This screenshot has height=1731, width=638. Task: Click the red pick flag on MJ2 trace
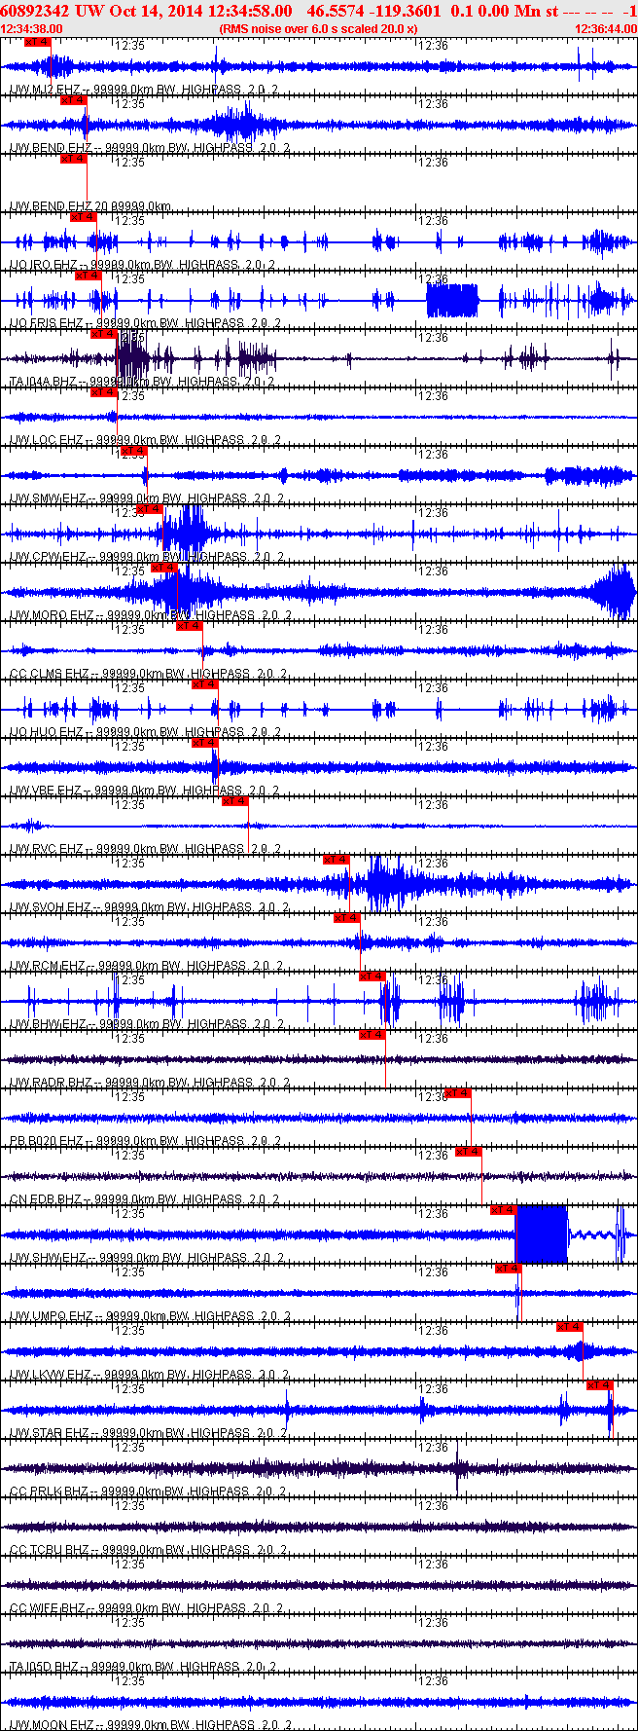coord(36,42)
